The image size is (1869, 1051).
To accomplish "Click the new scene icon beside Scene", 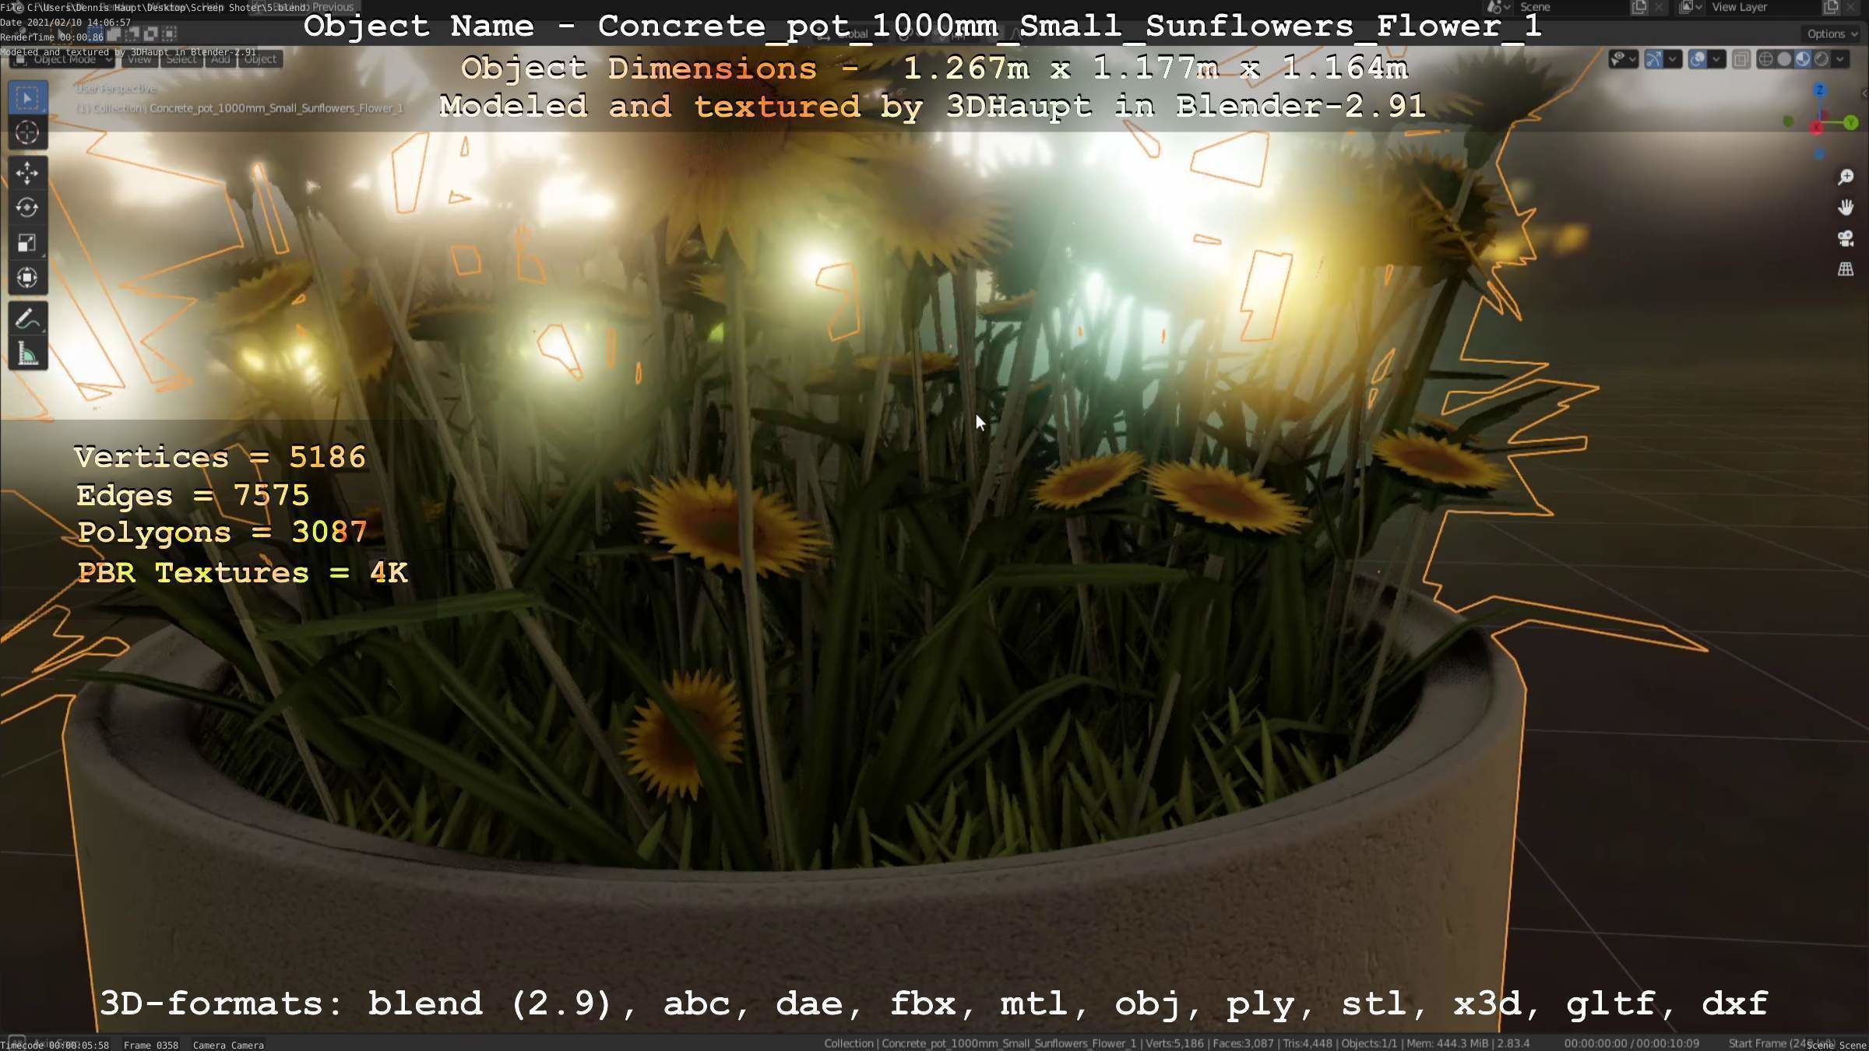I will [x=1640, y=7].
